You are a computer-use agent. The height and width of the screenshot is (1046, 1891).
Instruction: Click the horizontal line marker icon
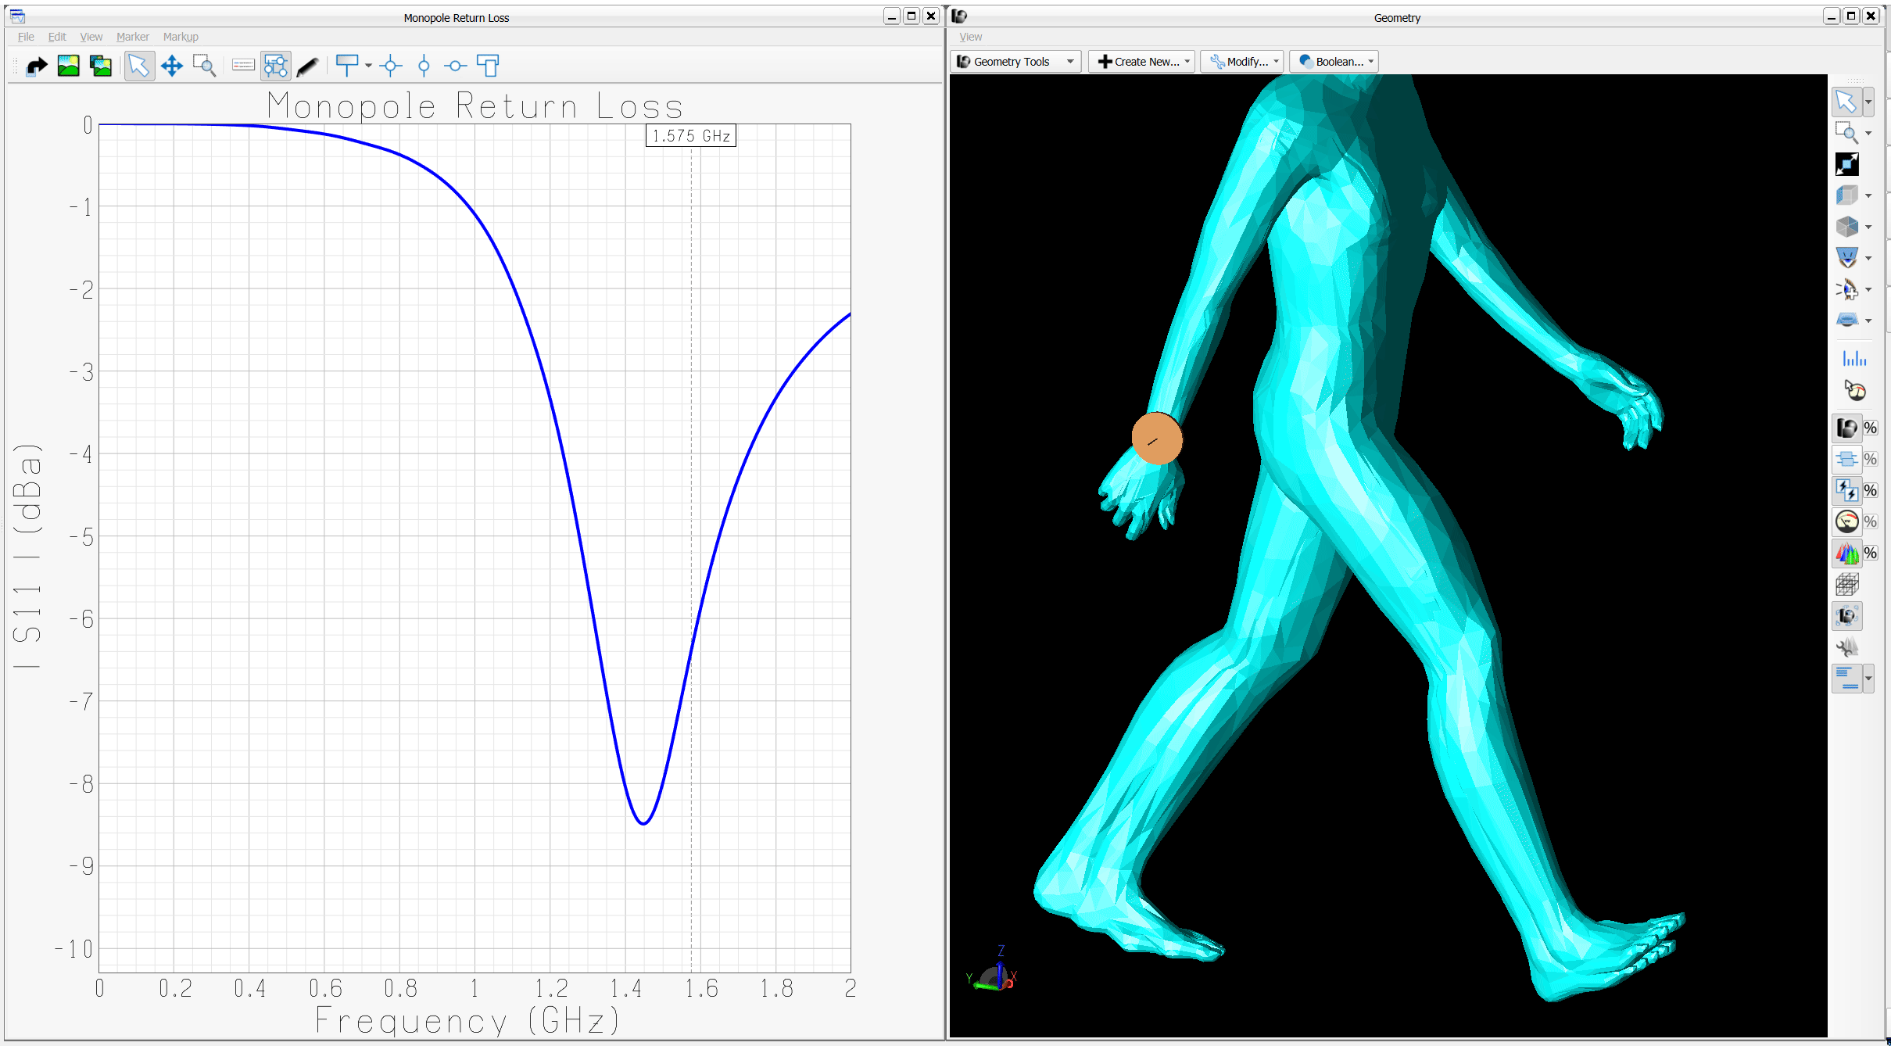tap(455, 66)
